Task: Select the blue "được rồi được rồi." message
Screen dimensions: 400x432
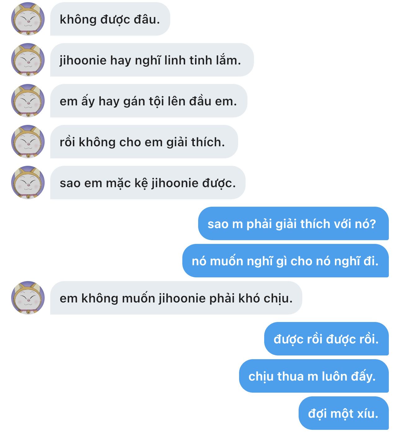Action: coord(327,339)
